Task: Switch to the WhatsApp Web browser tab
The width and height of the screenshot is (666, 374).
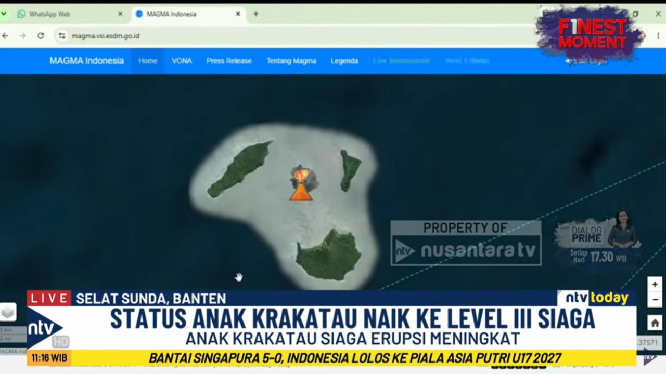Action: [x=68, y=14]
